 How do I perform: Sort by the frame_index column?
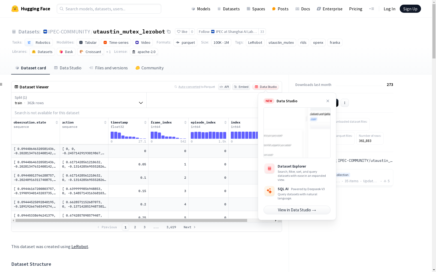[x=185, y=122]
